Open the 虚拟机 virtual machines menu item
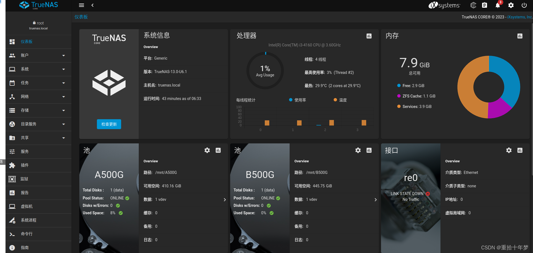The height and width of the screenshot is (253, 533). (x=38, y=207)
